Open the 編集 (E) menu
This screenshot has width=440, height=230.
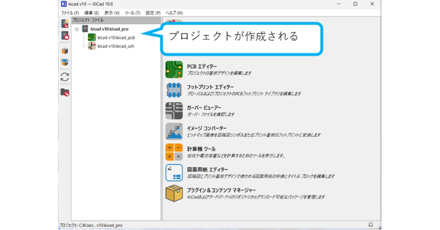click(91, 13)
